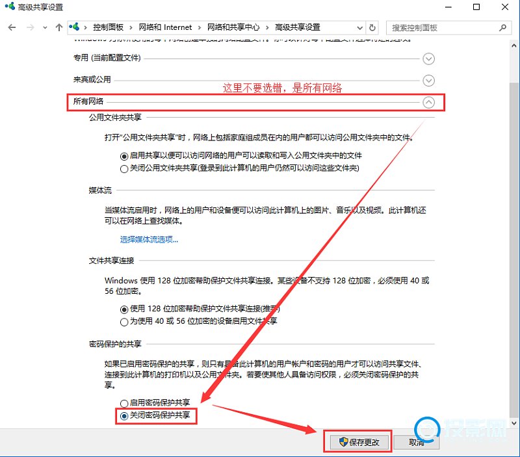Select 关闭密码保护共享 radio option
The height and width of the screenshot is (457, 520).
coord(124,416)
